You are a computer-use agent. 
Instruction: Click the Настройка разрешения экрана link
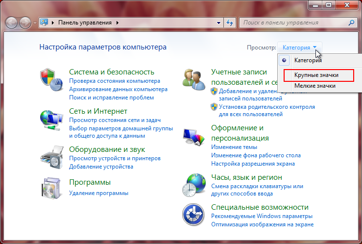pyautogui.click(x=253, y=164)
